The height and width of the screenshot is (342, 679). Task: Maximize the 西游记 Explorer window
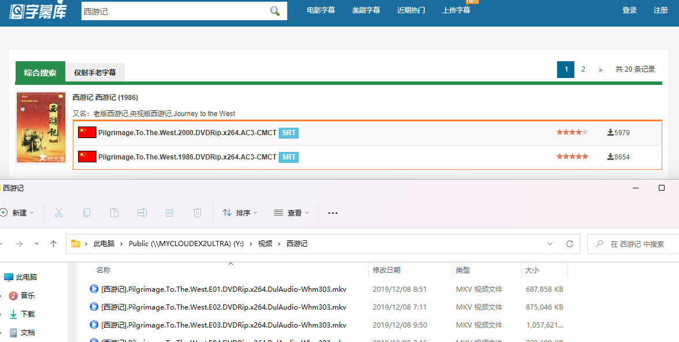click(661, 188)
